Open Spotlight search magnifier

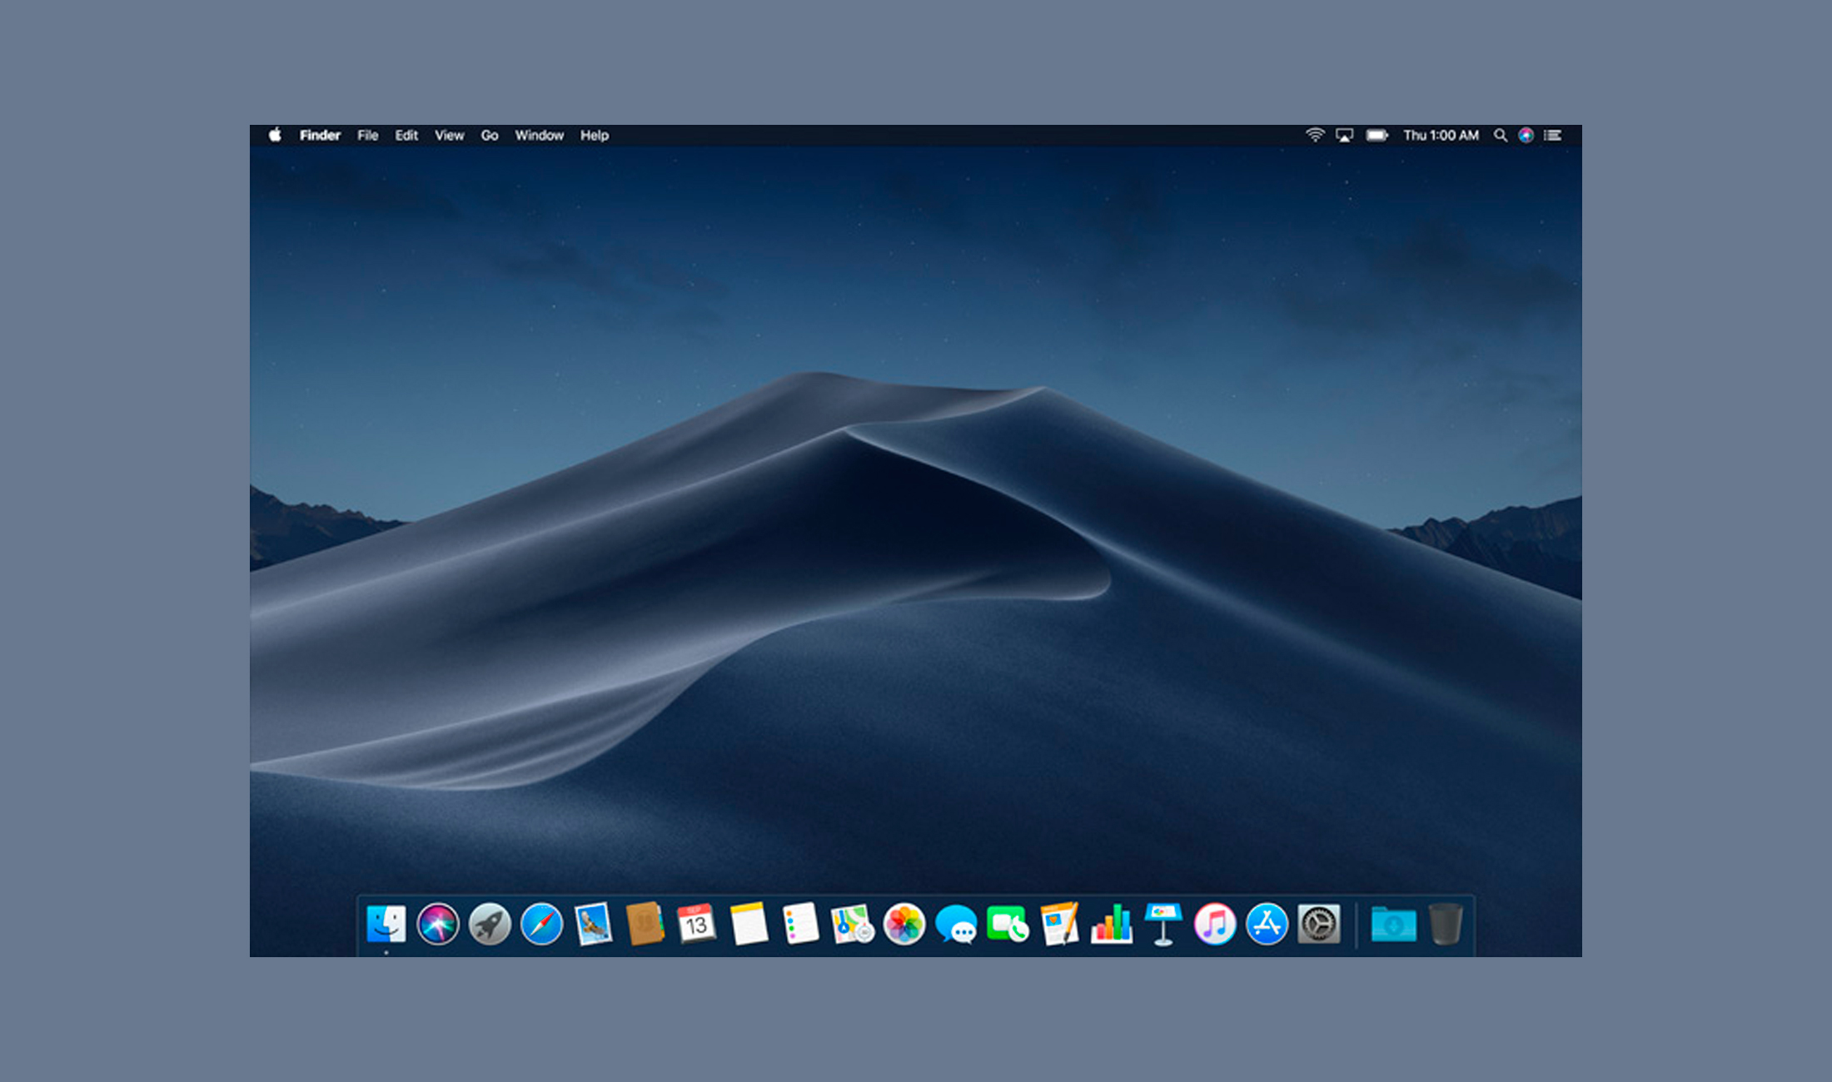1500,135
